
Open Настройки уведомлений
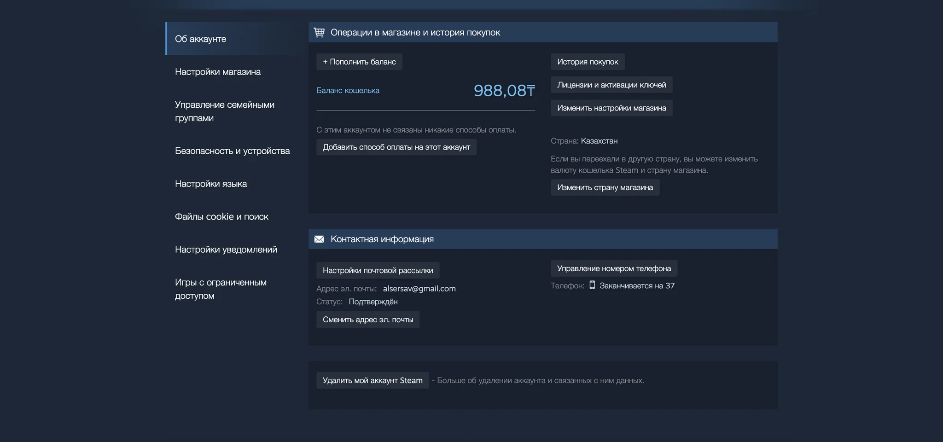pyautogui.click(x=226, y=249)
